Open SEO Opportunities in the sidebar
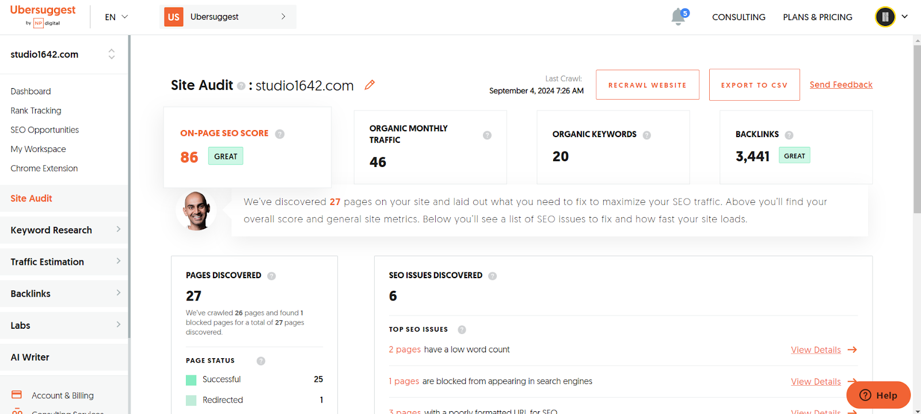Screen dimensions: 921x414 click(44, 130)
